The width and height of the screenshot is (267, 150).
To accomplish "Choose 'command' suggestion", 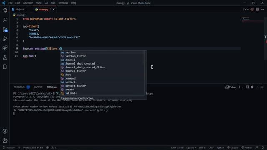I will click(102, 78).
